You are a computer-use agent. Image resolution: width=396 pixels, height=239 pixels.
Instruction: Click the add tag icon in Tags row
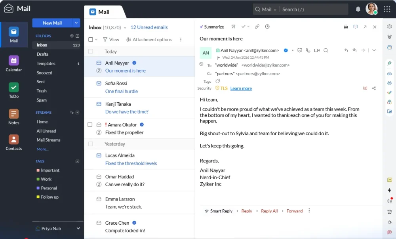[218, 81]
